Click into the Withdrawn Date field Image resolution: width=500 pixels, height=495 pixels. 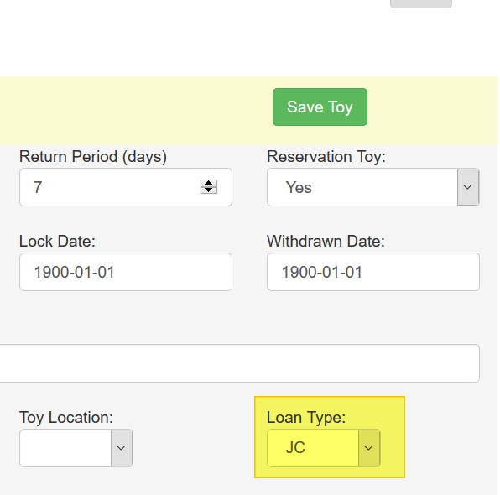[x=373, y=272]
